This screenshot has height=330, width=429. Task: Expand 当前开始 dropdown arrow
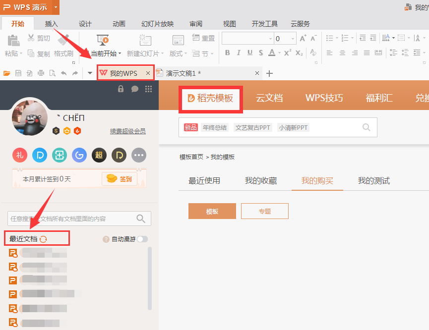(120, 54)
